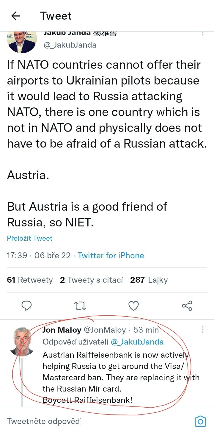View the 287 Lajky list
The image size is (214, 435).
(x=149, y=280)
